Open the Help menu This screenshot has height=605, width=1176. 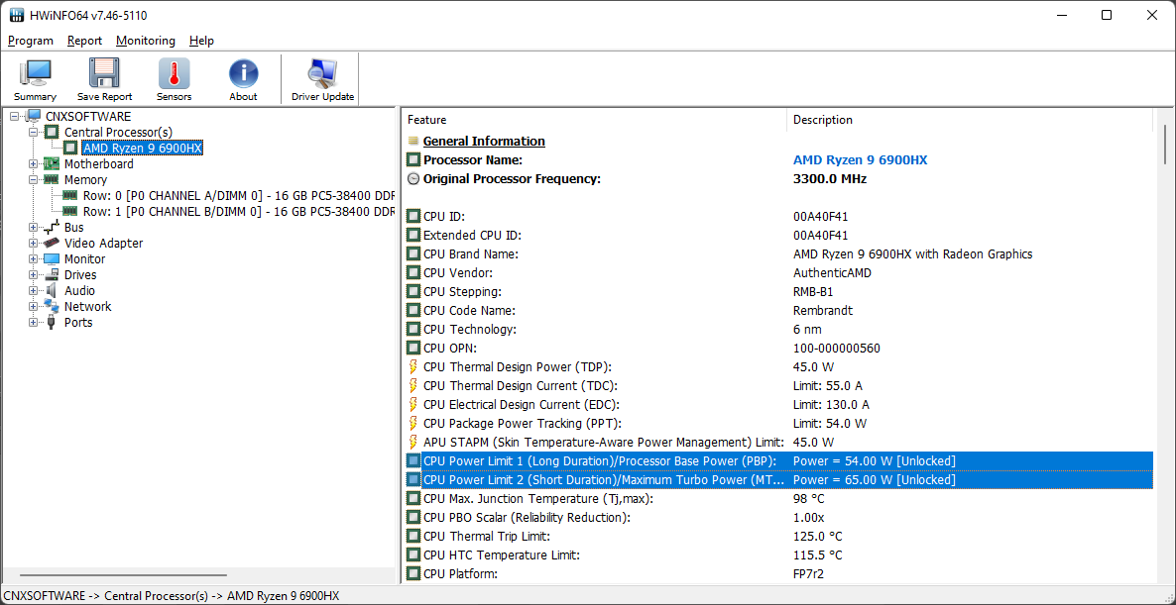tap(201, 41)
